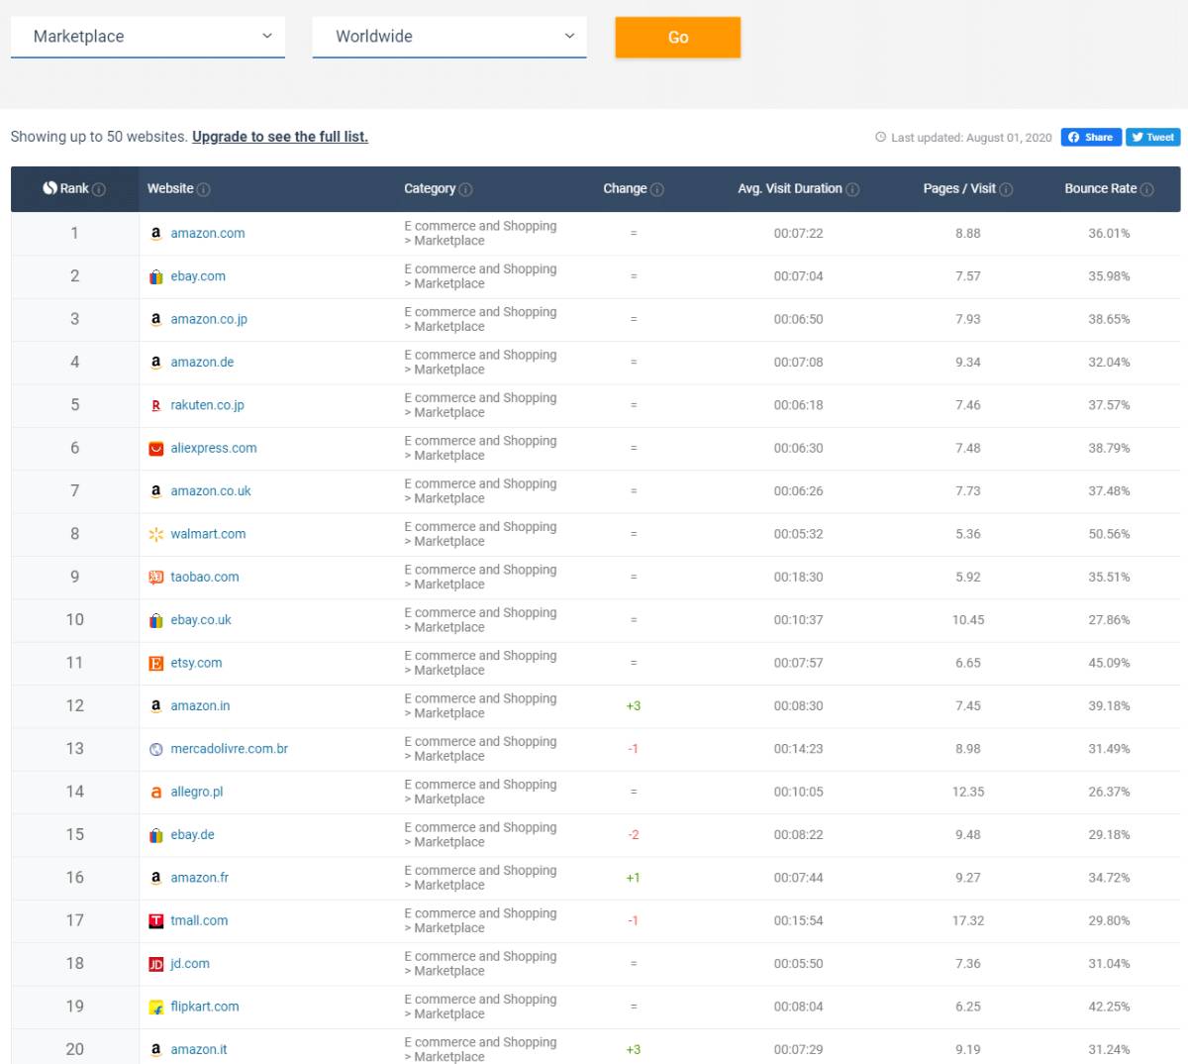This screenshot has height=1064, width=1188.
Task: Click the Bounce Rate info icon
Action: point(1146,189)
